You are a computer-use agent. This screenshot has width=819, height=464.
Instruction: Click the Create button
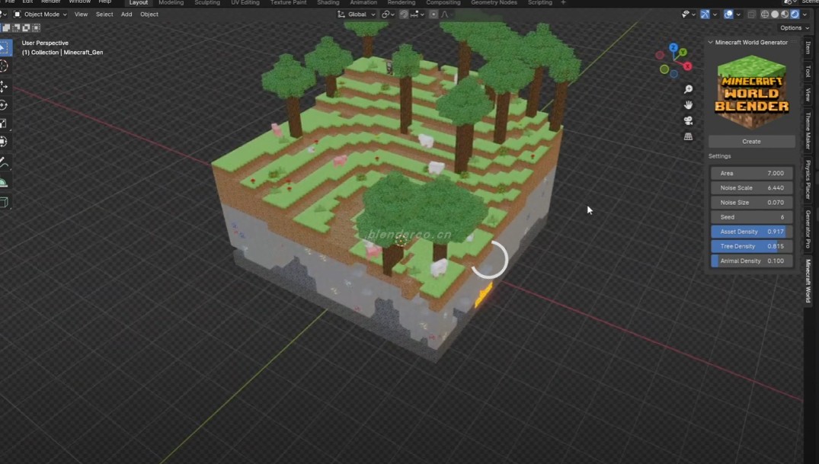click(751, 142)
